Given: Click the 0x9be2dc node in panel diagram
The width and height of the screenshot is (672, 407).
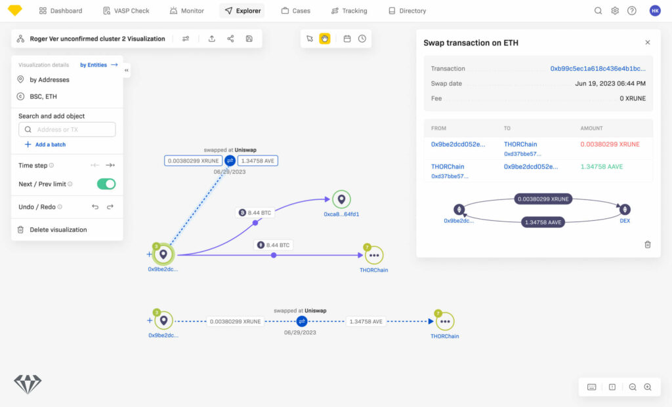Looking at the screenshot, I should tap(459, 209).
